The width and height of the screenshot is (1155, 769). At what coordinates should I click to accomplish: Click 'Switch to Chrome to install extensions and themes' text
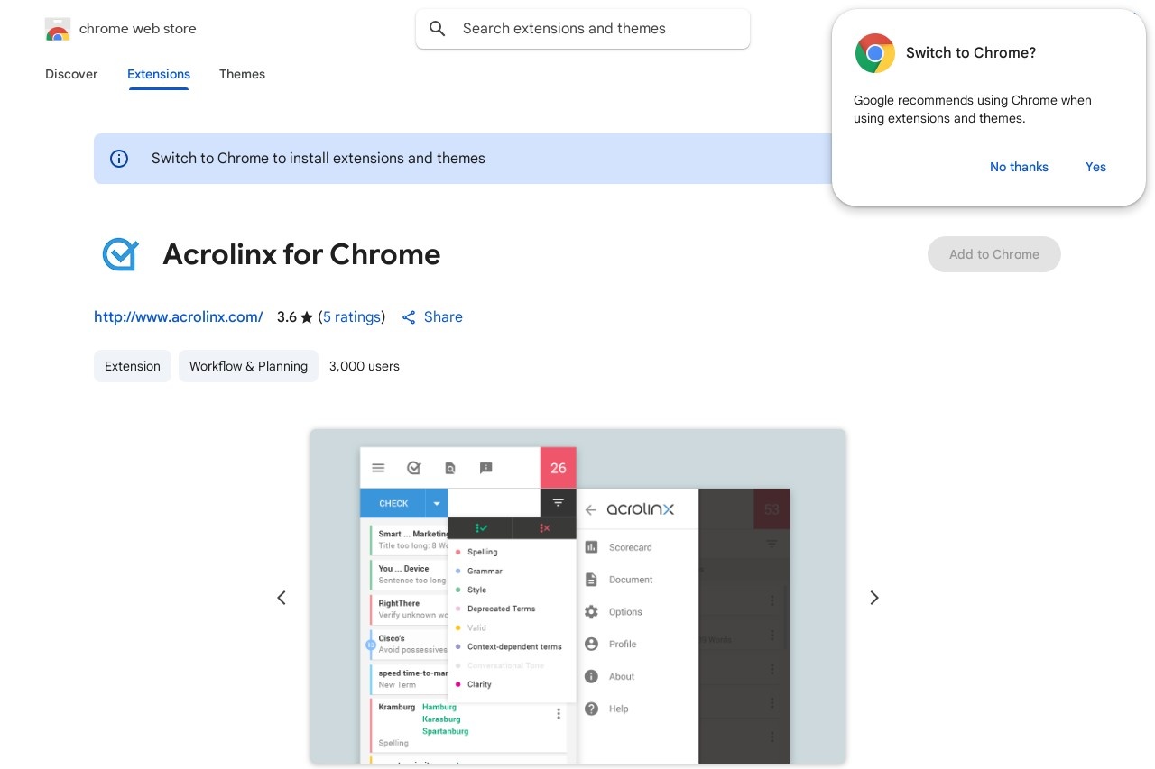coord(319,159)
